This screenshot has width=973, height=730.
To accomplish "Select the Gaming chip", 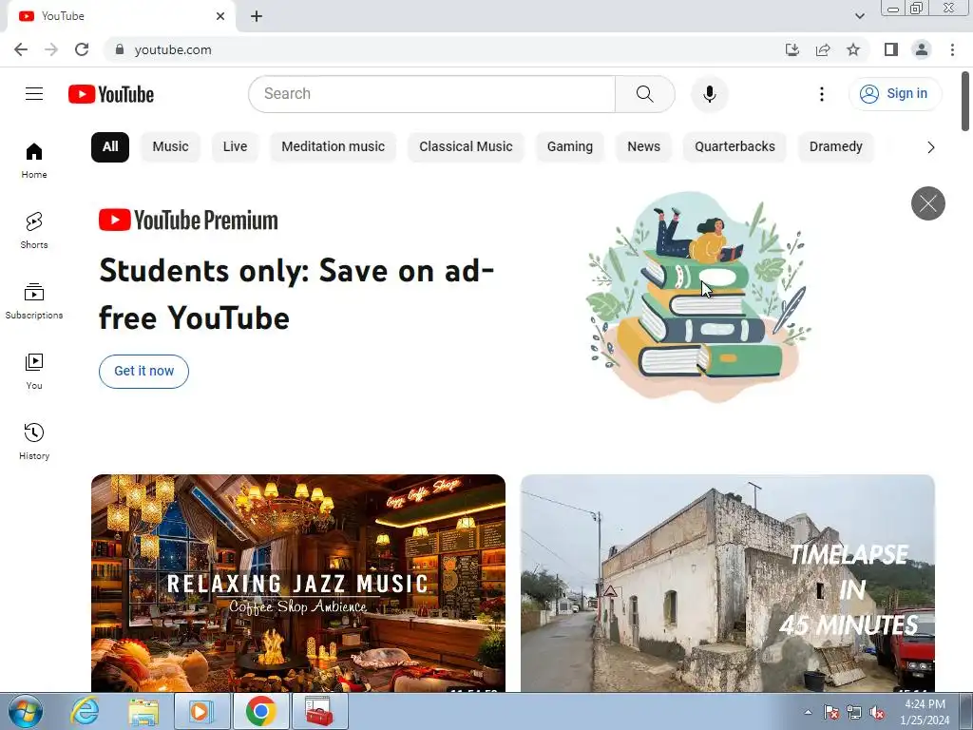I will (570, 147).
